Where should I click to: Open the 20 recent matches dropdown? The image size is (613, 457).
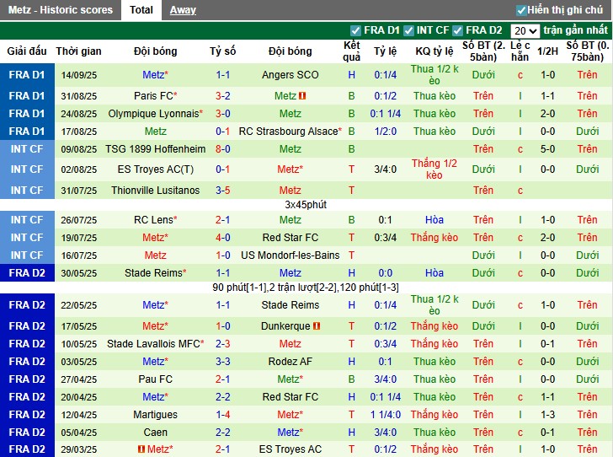click(x=525, y=30)
